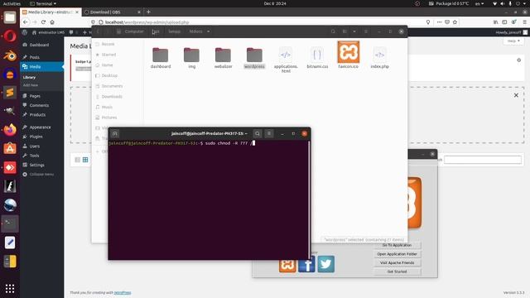The height and width of the screenshot is (298, 530).
Task: Open Sublime Text from the Ubuntu dock
Action: 10,92
